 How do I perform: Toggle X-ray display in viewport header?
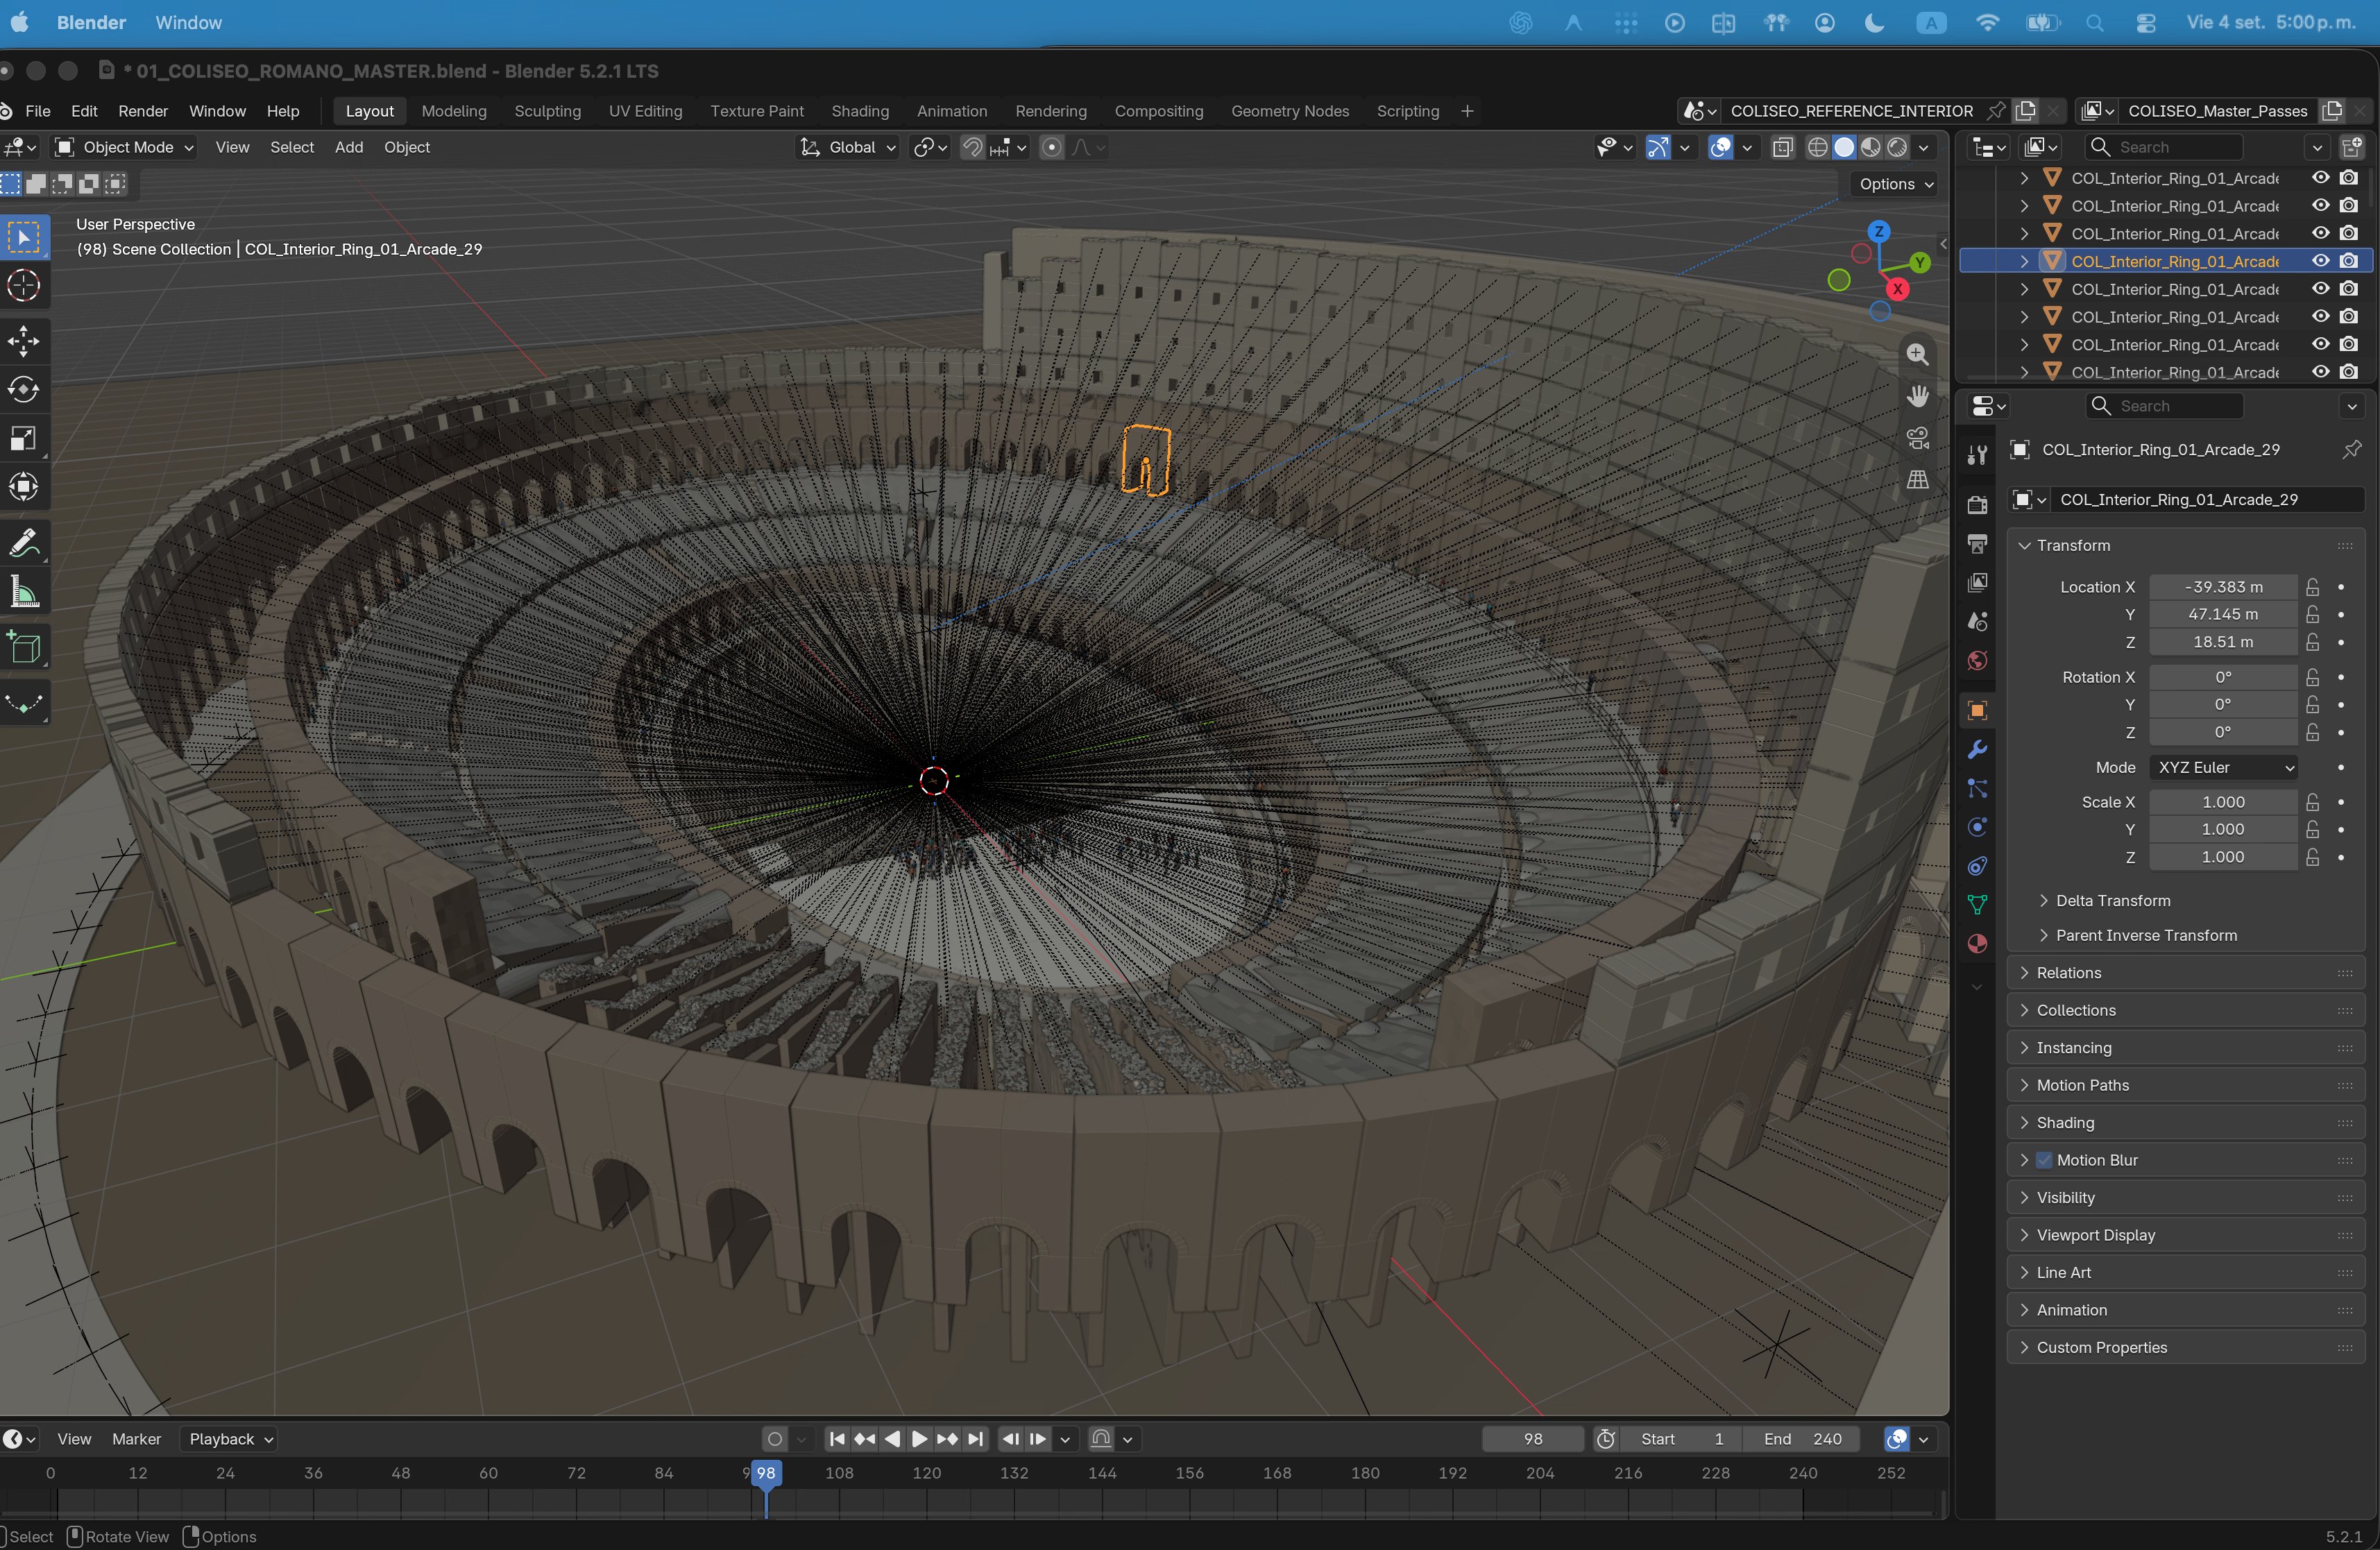(x=1782, y=147)
